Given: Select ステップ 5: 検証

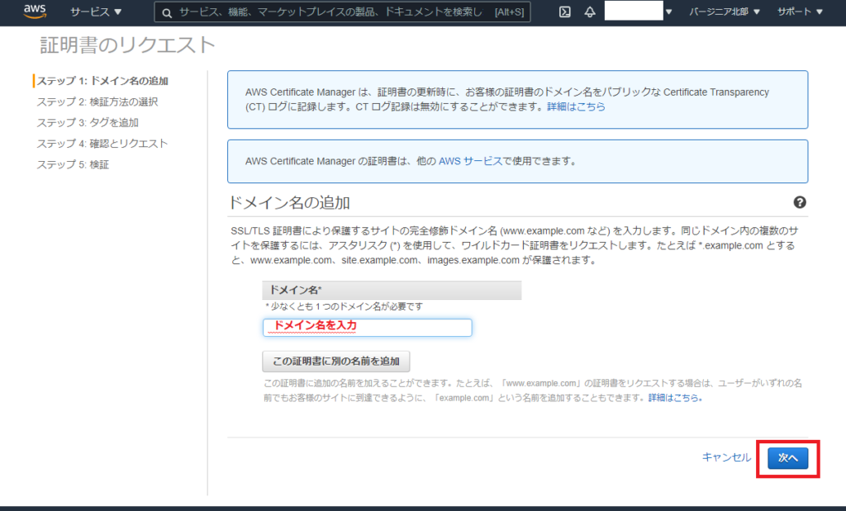Looking at the screenshot, I should coord(73,165).
